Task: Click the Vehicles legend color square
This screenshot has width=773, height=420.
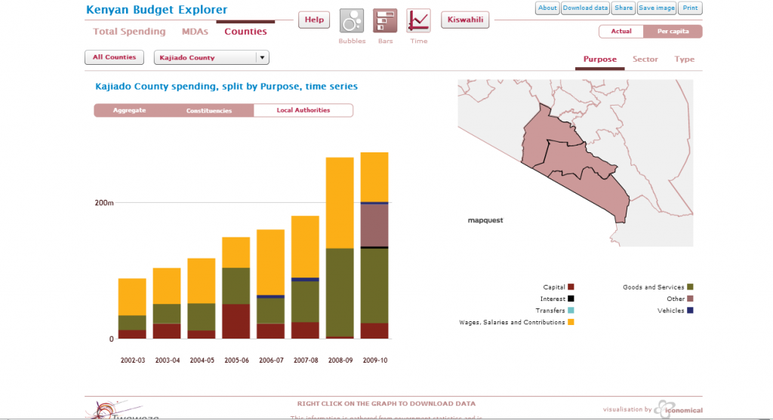Action: tap(690, 311)
